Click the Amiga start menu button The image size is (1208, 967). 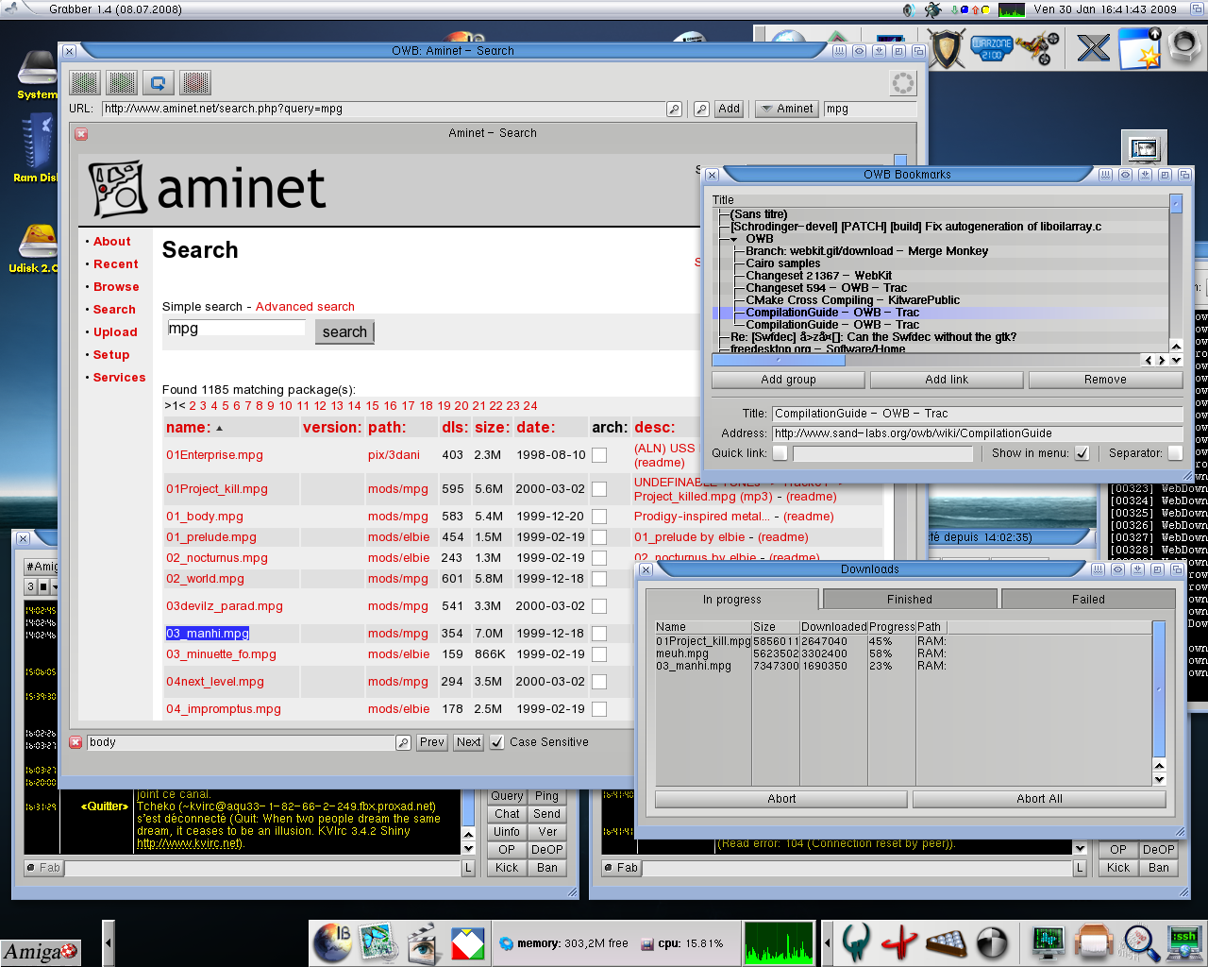point(41,951)
